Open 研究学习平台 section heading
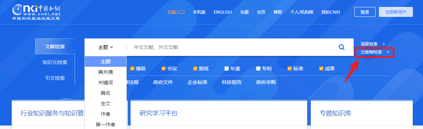This screenshot has width=423, height=129. pos(159,113)
